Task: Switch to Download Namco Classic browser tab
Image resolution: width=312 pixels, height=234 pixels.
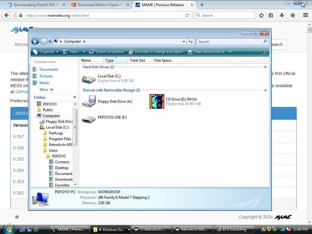Action: (x=100, y=5)
